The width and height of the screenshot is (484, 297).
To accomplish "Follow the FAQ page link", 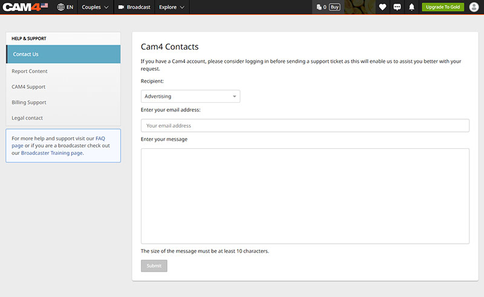I will 100,139.
